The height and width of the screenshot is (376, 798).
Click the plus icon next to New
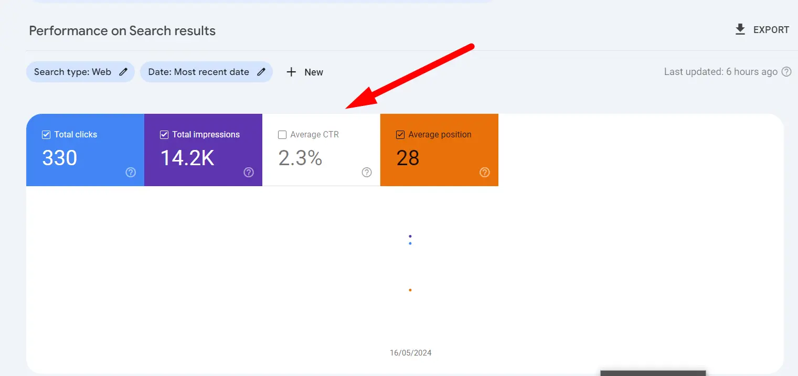pos(291,72)
